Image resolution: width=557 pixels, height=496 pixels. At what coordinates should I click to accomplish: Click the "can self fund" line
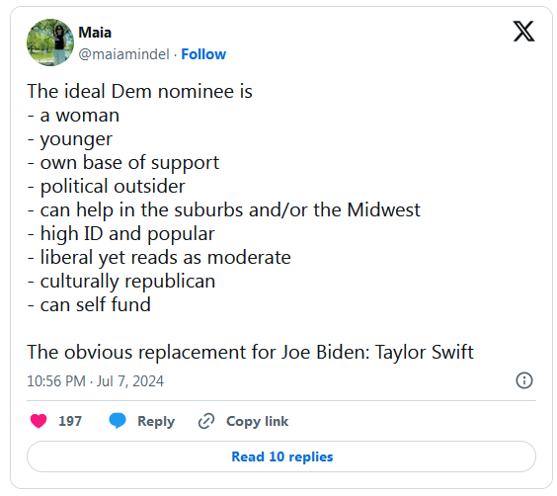click(89, 305)
